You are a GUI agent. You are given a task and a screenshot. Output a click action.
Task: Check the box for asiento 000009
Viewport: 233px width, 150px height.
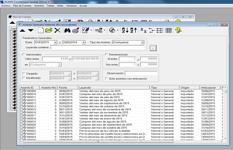(x=21, y=91)
